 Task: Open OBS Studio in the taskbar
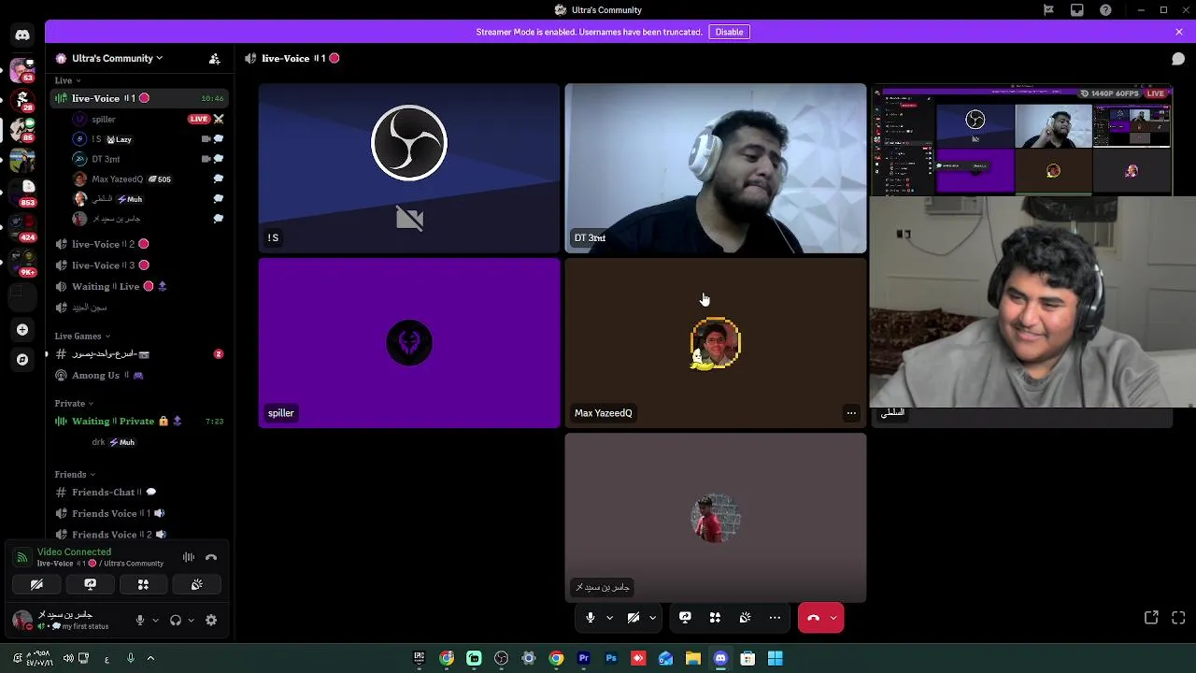pos(502,658)
